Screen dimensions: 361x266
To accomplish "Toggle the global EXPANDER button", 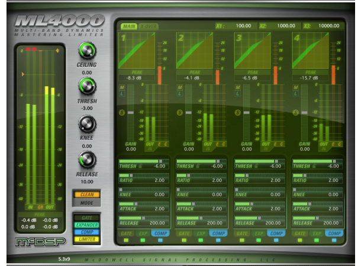I will point(87,225).
